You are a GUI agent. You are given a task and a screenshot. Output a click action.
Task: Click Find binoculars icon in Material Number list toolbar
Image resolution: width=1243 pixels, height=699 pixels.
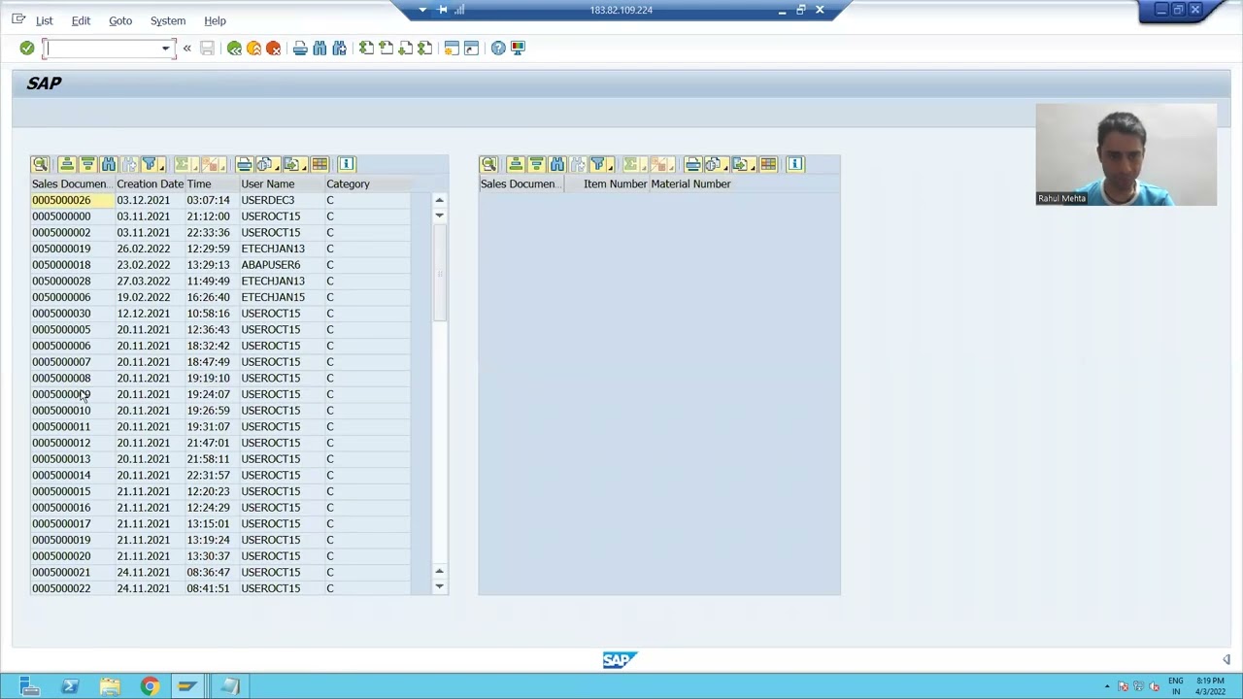coord(556,164)
